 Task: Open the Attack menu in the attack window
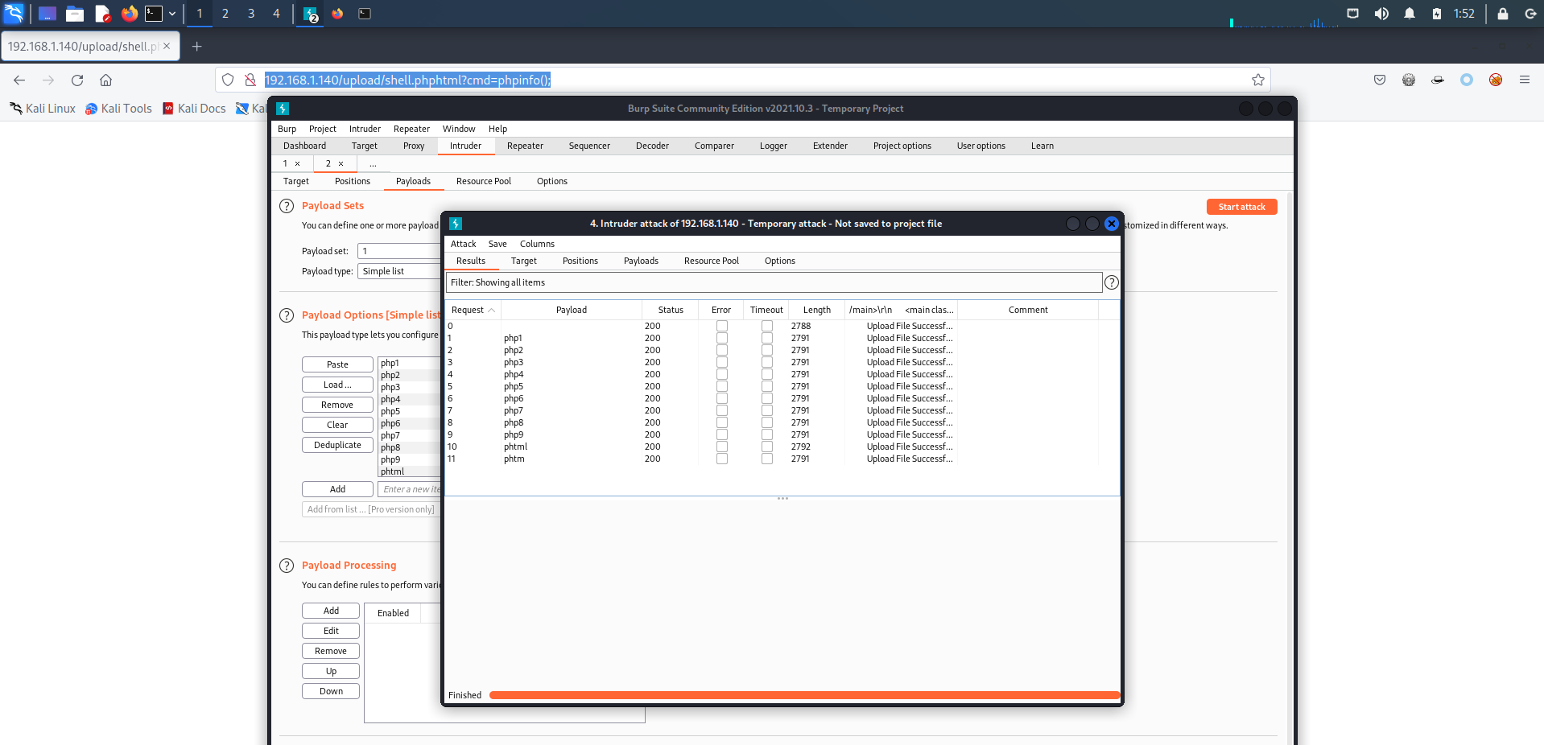tap(463, 244)
